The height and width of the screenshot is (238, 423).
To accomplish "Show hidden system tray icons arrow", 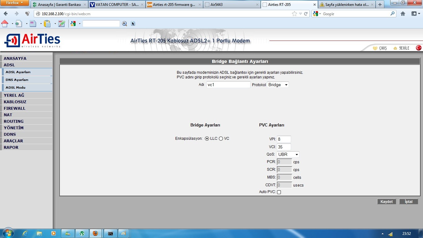I will 382,234.
